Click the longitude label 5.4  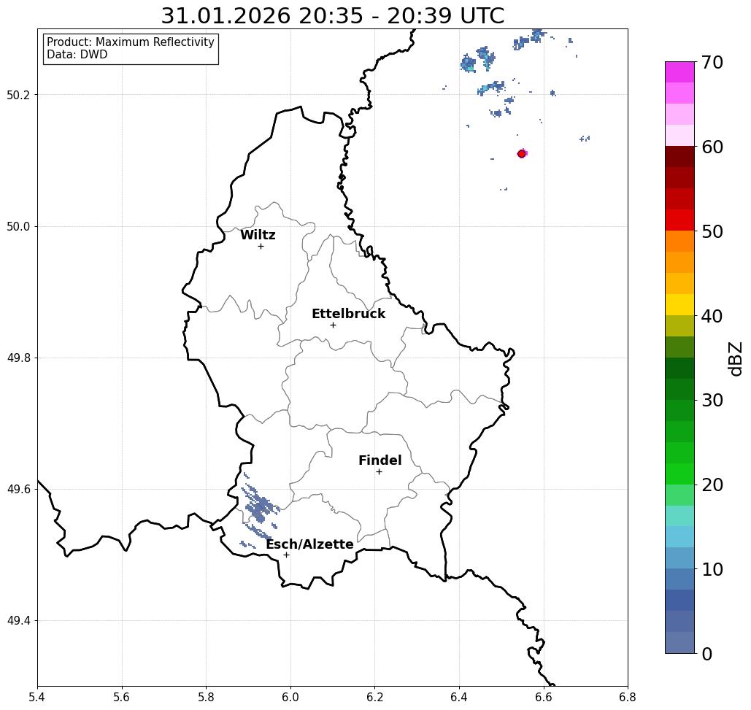[37, 697]
